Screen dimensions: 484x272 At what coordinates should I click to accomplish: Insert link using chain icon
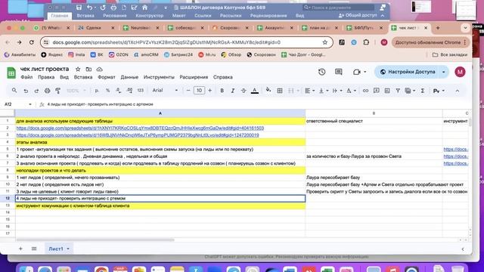(365, 91)
